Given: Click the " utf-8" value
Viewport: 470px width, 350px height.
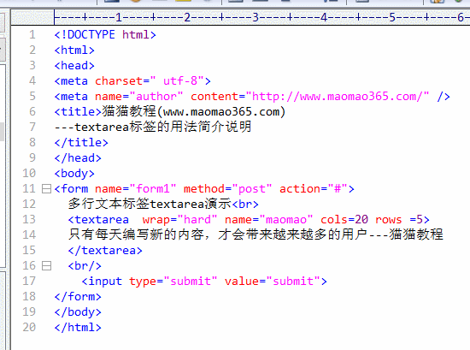Looking at the screenshot, I should 177,81.
